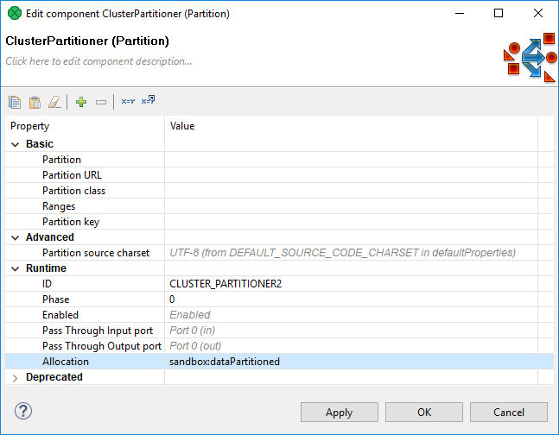The height and width of the screenshot is (435, 559).
Task: Select the Partition key value field
Action: pyautogui.click(x=350, y=222)
